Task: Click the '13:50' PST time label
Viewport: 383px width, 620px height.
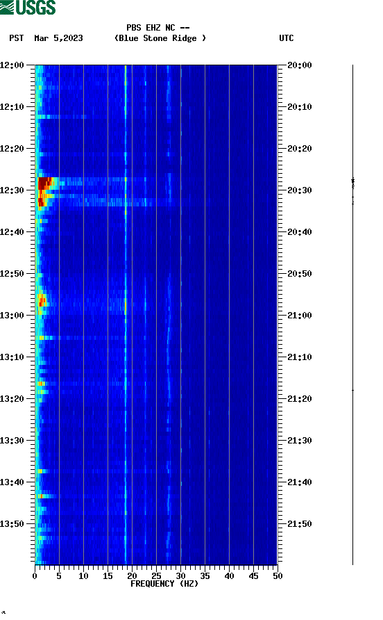Action: click(12, 524)
